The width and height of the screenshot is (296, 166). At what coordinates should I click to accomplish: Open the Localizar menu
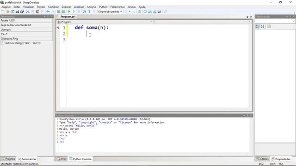[x=79, y=7]
